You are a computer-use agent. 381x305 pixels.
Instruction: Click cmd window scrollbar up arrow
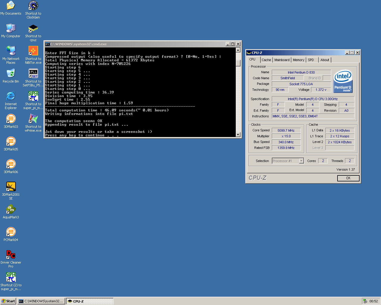(x=238, y=50)
